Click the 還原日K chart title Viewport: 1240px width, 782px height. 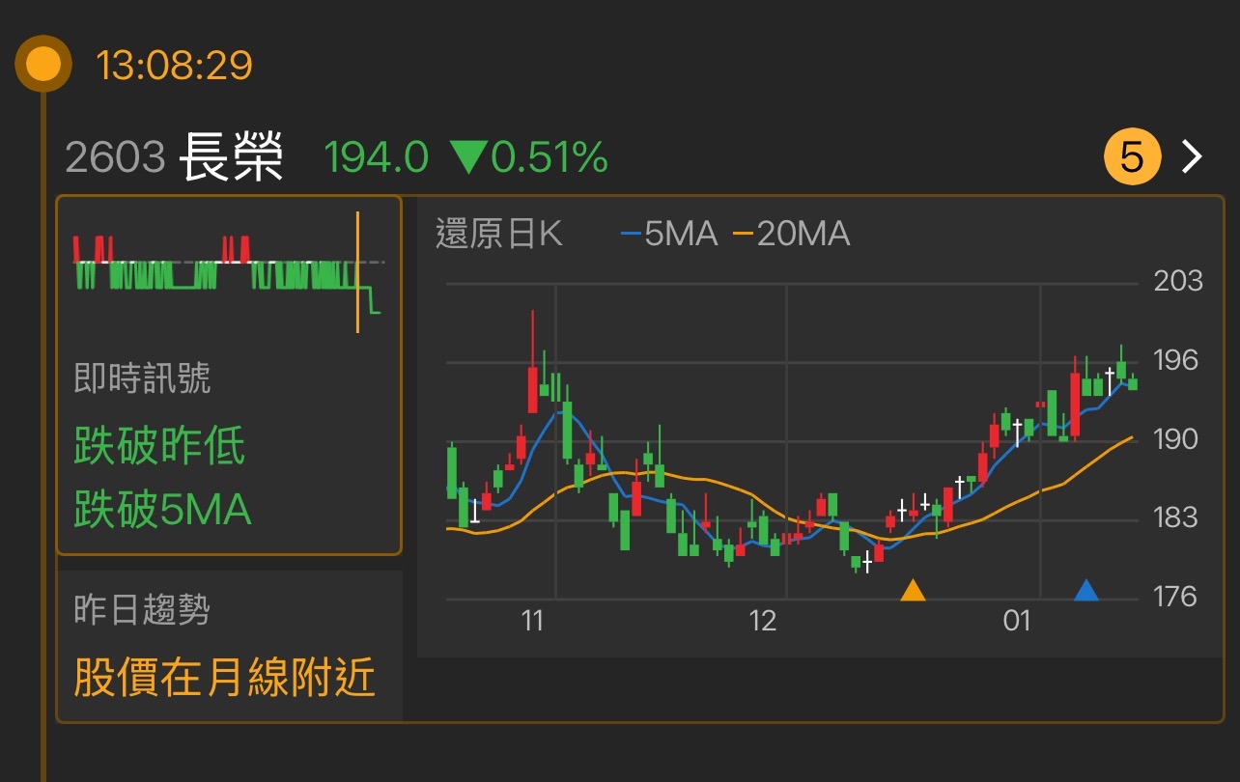point(498,234)
